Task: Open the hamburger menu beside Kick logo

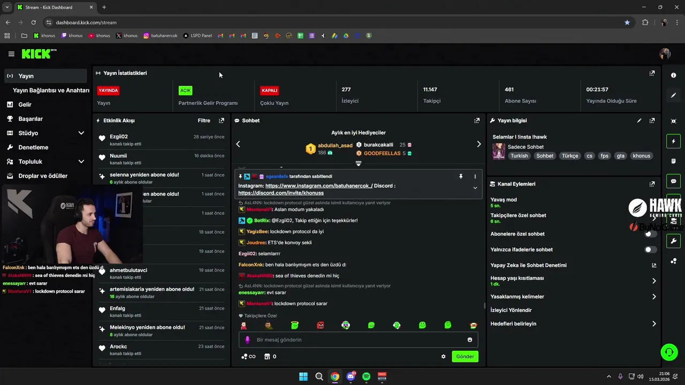Action: point(11,54)
